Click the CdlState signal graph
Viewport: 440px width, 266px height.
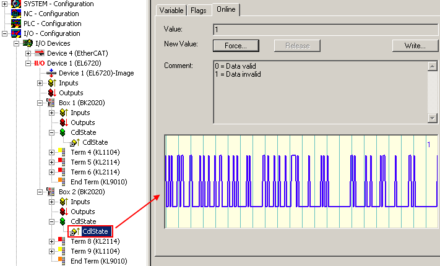click(301, 181)
